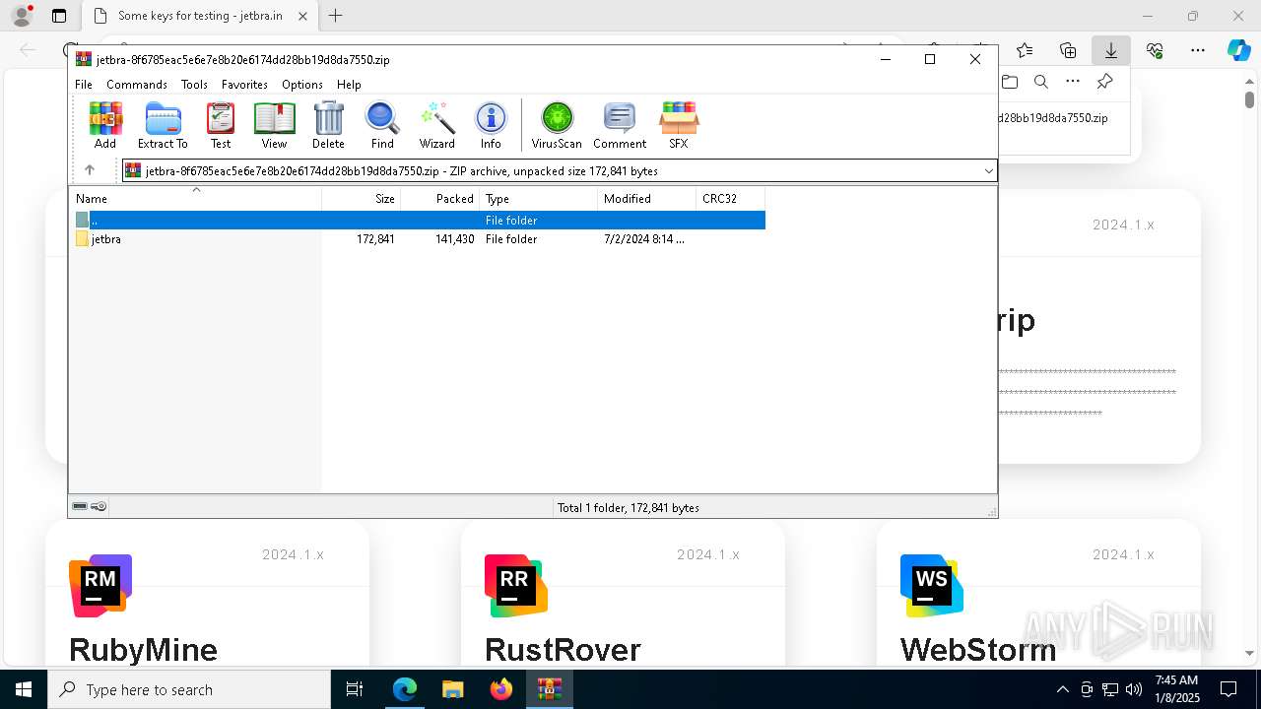Close the jetbra.in browser tab
1261x709 pixels.
(303, 16)
